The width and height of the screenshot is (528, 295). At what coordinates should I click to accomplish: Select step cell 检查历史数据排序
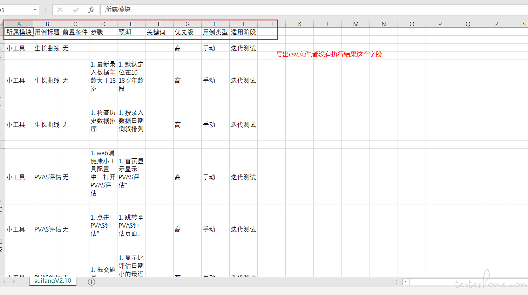pos(103,124)
